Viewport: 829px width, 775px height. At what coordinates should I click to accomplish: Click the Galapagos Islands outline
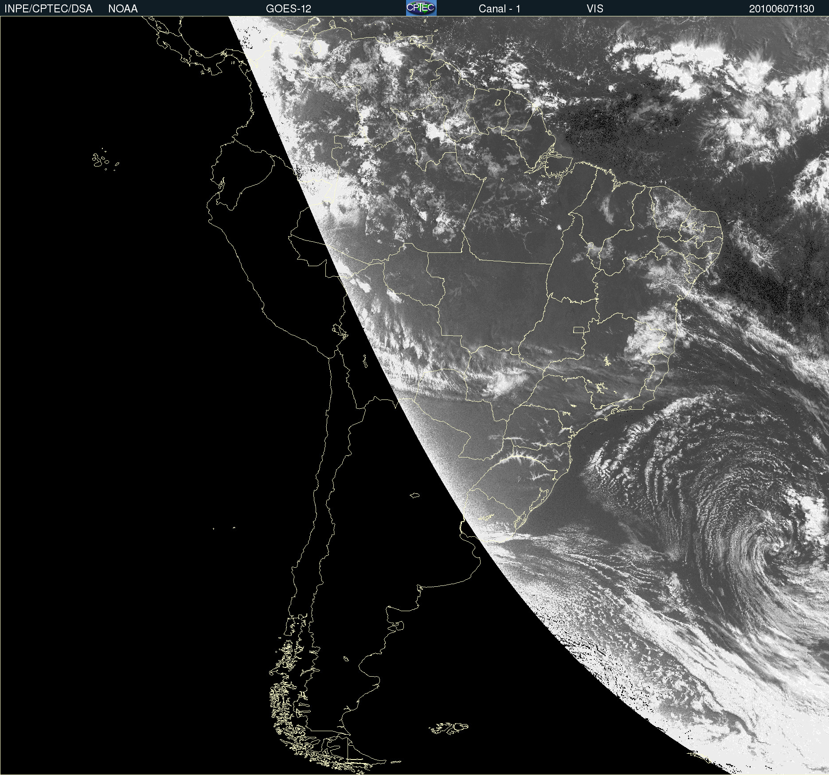(x=105, y=160)
